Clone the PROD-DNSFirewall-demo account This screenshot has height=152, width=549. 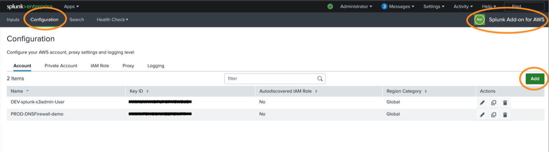[x=494, y=115]
